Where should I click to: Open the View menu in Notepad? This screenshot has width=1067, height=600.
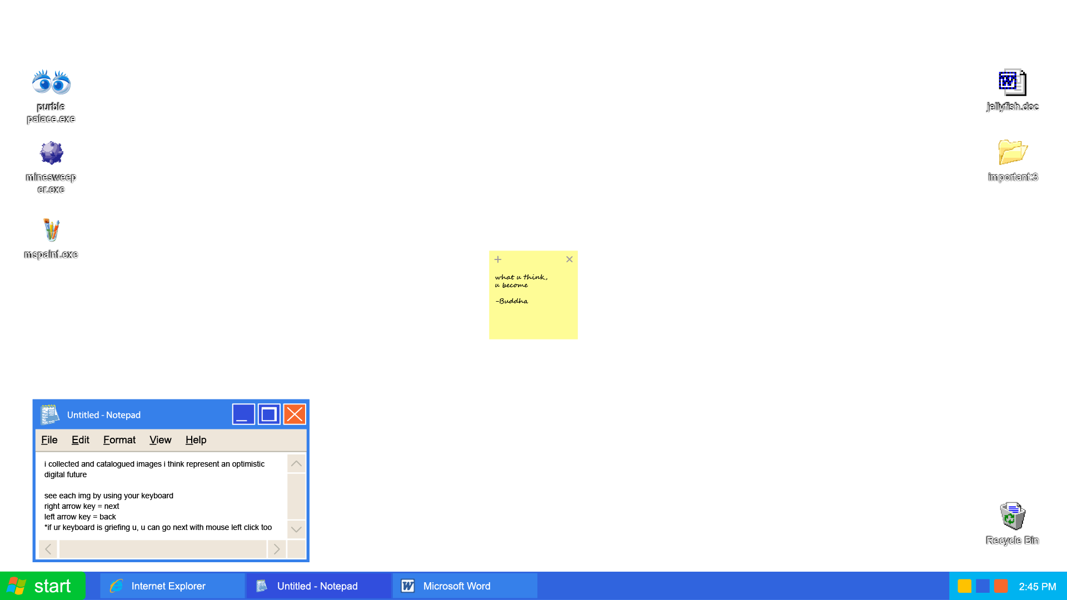(160, 439)
